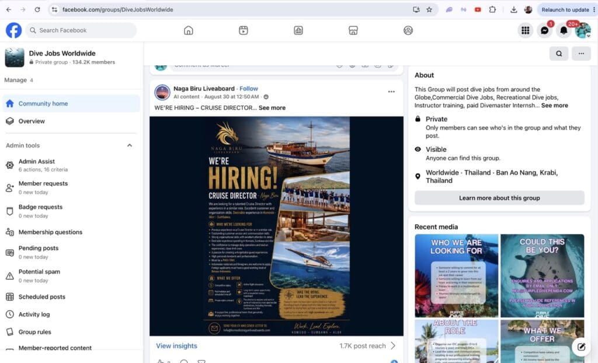Viewport: 598px width, 363px height.
Task: Click the red extension icon in browser toolbar
Action: click(x=478, y=9)
